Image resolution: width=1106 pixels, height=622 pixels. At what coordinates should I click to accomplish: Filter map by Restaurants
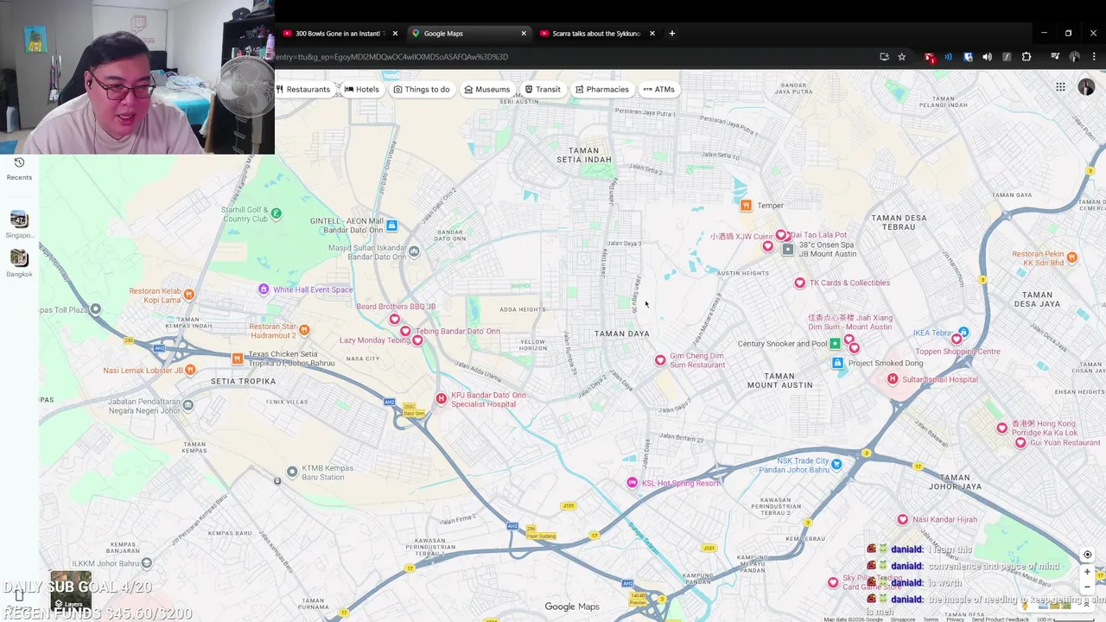303,89
